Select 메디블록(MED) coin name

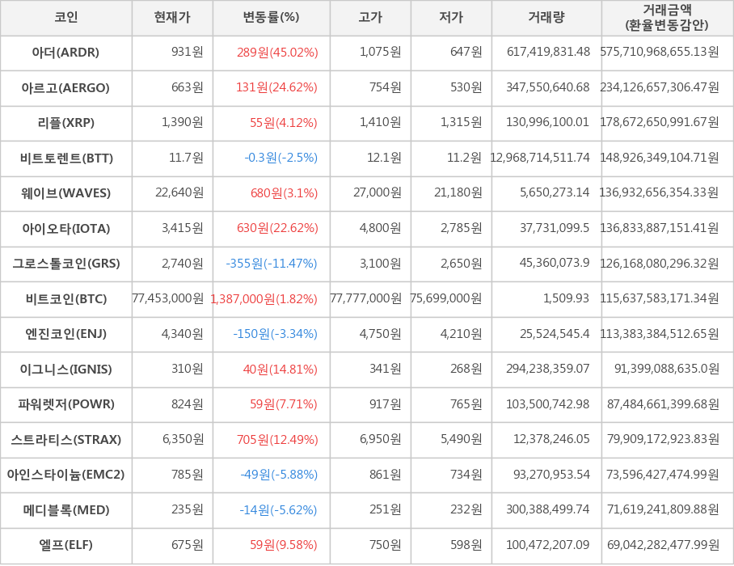[66, 509]
